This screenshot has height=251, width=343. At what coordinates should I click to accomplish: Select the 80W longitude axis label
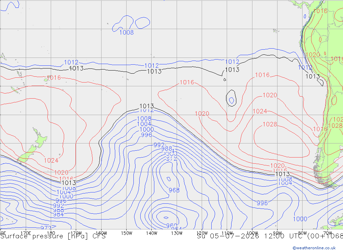303,233
